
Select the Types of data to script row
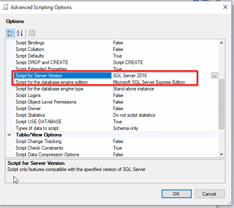tap(116, 128)
